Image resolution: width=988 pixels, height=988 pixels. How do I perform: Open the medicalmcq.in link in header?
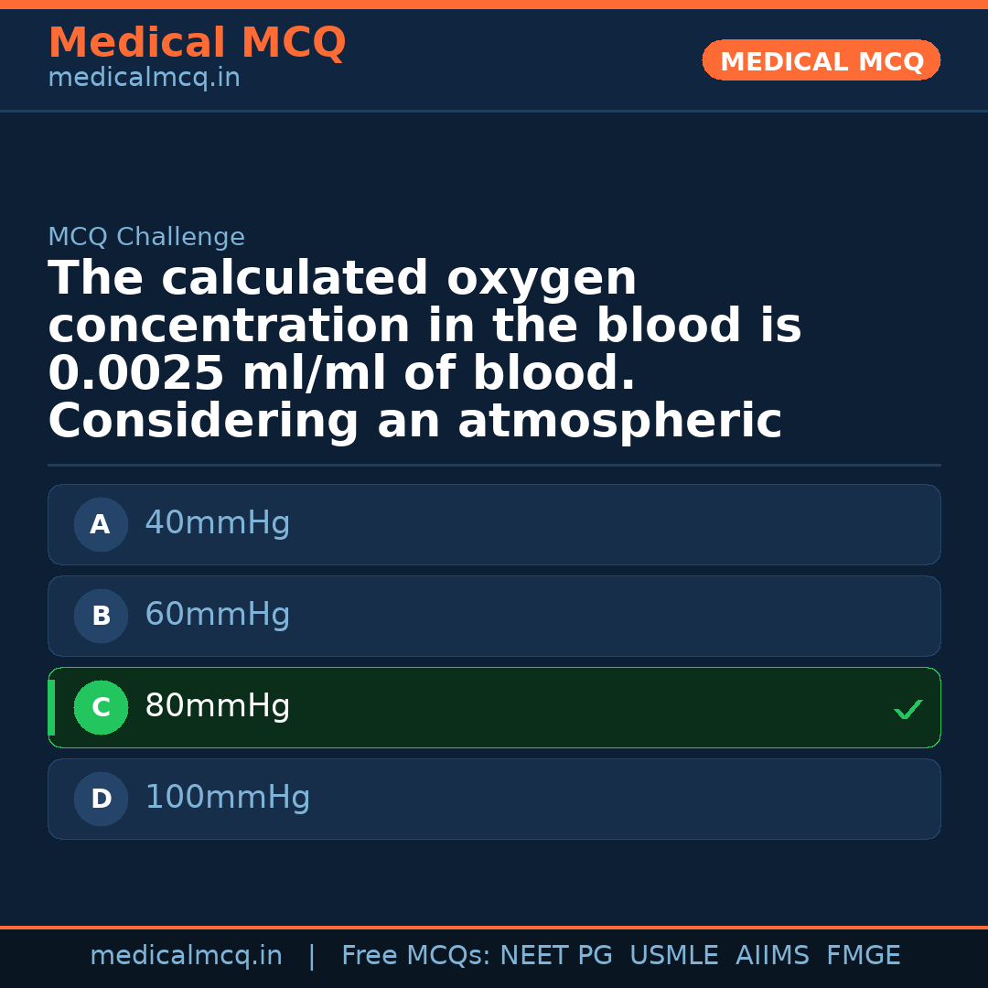(143, 77)
